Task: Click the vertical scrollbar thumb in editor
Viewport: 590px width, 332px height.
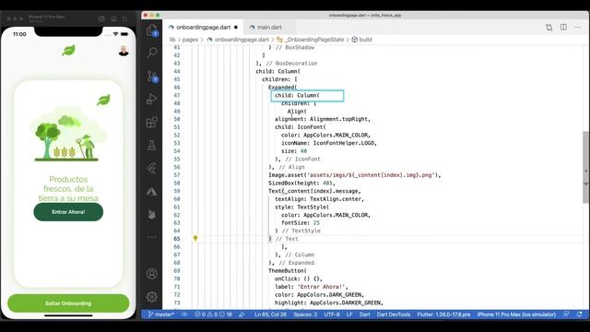Action: click(x=586, y=168)
